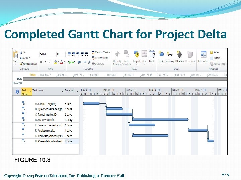
Task: Open Task Mode column dropdown
Action: click(x=30, y=91)
